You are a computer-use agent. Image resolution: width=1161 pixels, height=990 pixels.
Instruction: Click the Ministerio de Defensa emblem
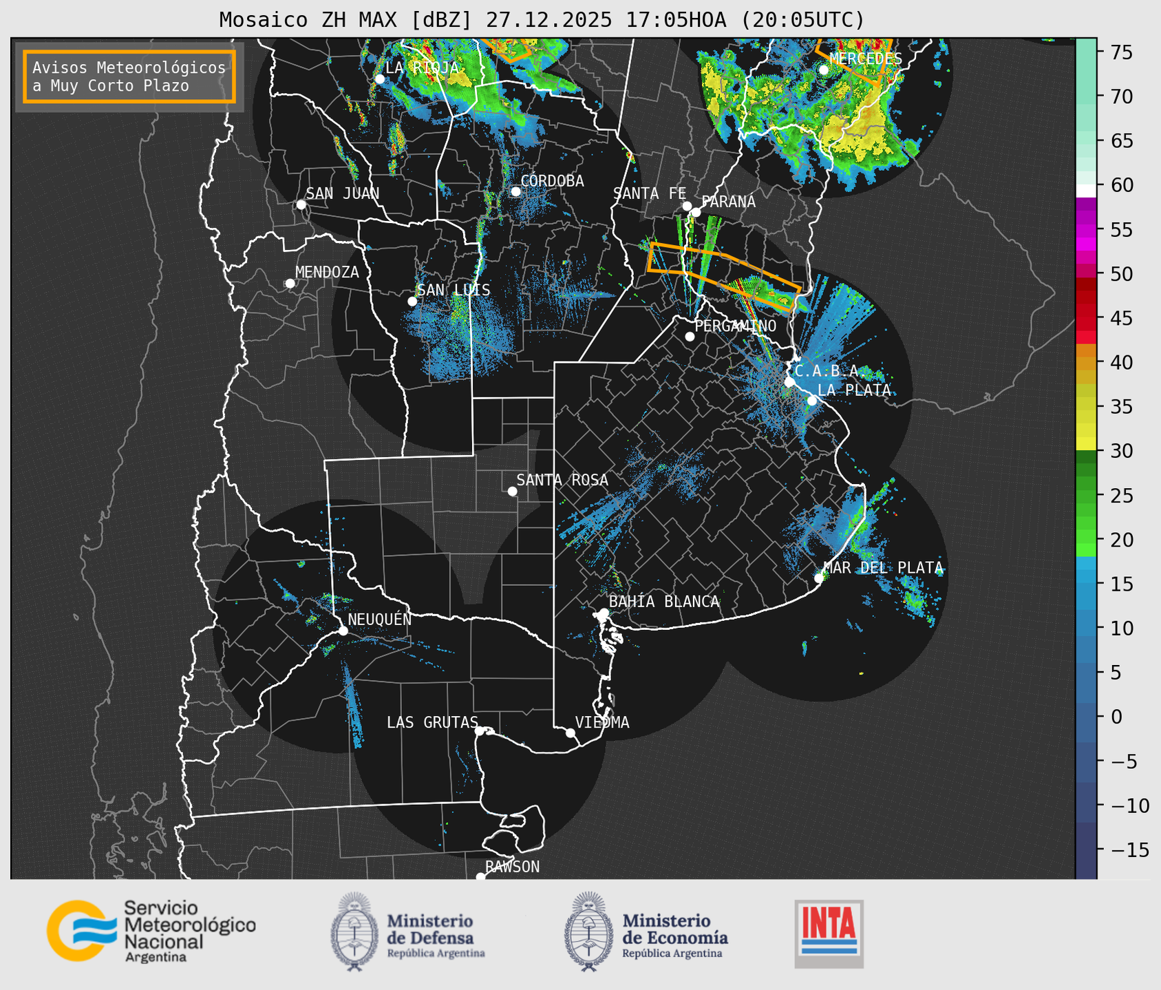(355, 931)
